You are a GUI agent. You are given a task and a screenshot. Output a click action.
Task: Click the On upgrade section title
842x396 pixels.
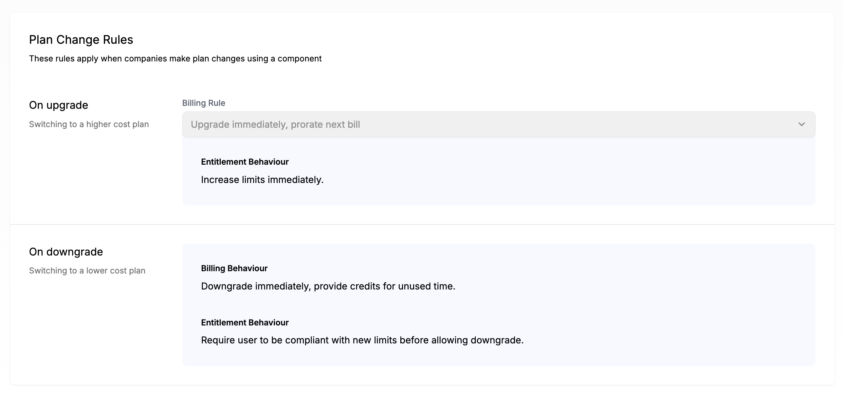tap(59, 105)
